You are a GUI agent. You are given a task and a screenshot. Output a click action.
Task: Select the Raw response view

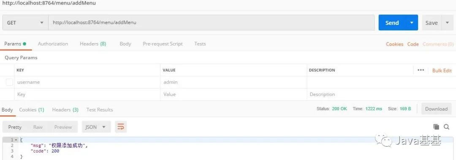(38, 127)
